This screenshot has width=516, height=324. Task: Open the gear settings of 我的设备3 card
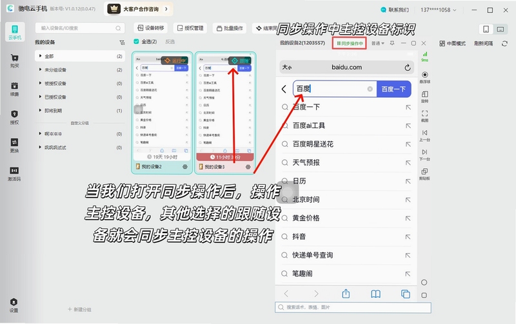click(x=248, y=167)
